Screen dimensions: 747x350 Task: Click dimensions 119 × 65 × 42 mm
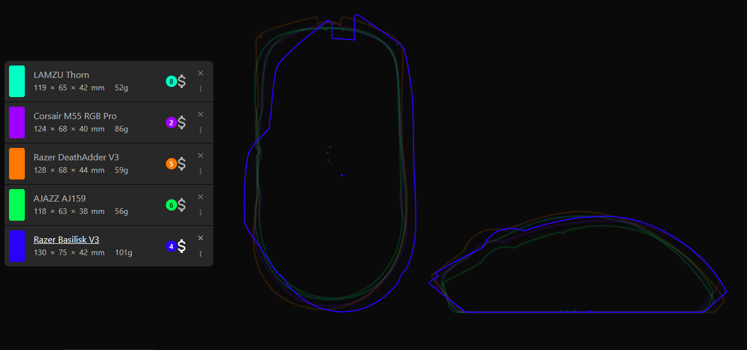point(69,88)
